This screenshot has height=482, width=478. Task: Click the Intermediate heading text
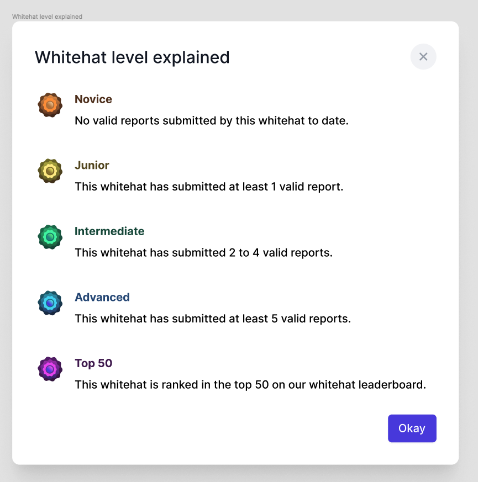tap(109, 231)
